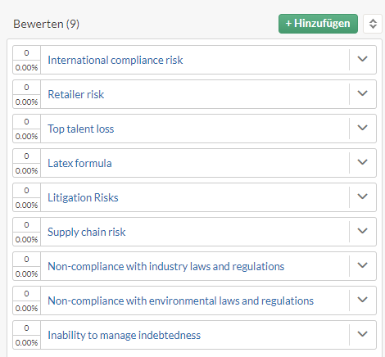Expand the Litigation Risks chevron
The width and height of the screenshot is (385, 357).
coord(363,197)
